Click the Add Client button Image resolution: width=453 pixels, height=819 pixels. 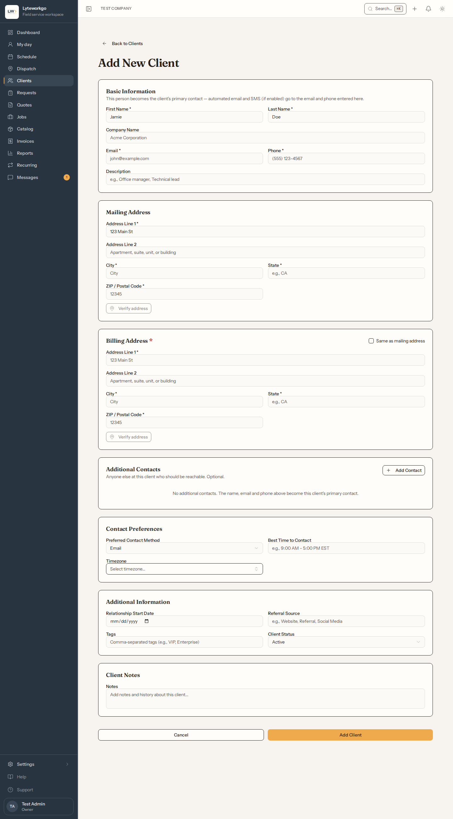pyautogui.click(x=350, y=735)
